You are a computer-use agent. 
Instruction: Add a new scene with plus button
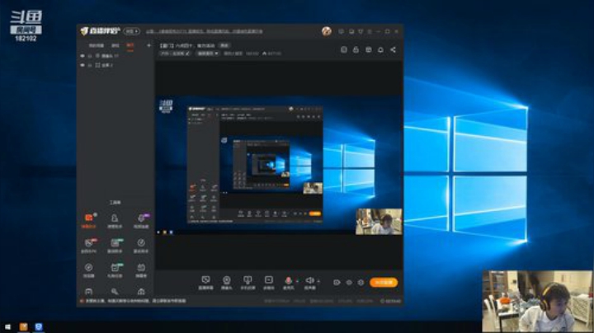point(148,45)
